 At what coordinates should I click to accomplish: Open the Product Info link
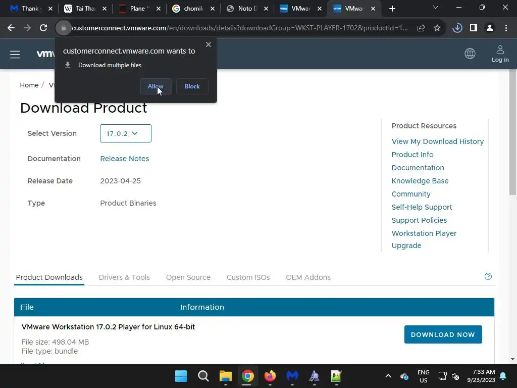point(412,155)
